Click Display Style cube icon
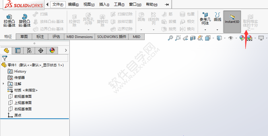This screenshot has width=268, height=136. tap(219, 38)
